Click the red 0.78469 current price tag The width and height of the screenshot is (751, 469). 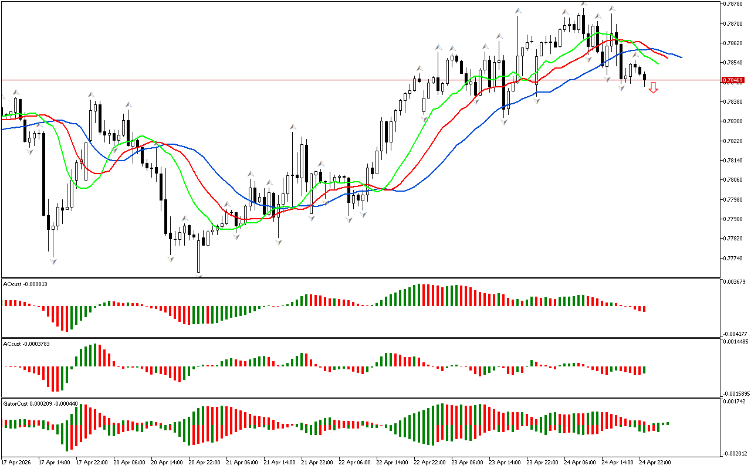coord(733,80)
